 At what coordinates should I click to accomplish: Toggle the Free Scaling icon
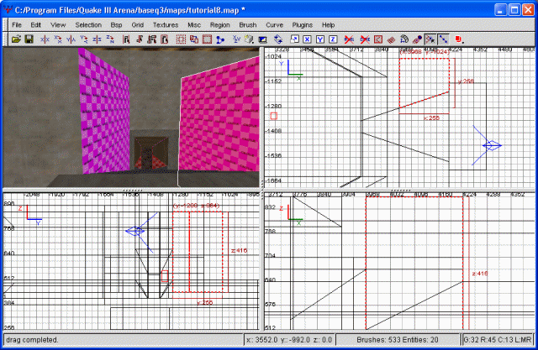[294, 39]
